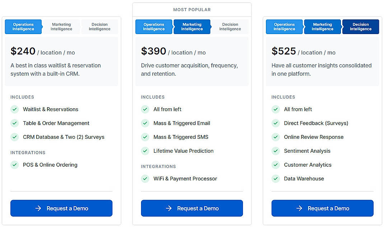Click Request a Demo on the $525 plan
The height and width of the screenshot is (227, 384).
coord(322,208)
